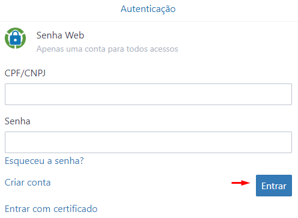Begin registration through Criar conta

point(28,183)
